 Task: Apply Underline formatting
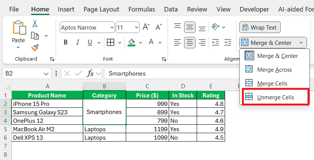point(90,42)
